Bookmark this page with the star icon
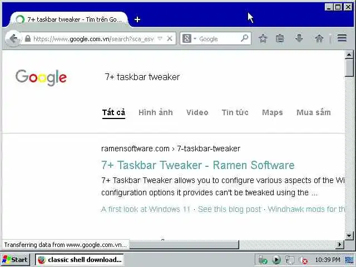356x267 pixels. pyautogui.click(x=263, y=38)
